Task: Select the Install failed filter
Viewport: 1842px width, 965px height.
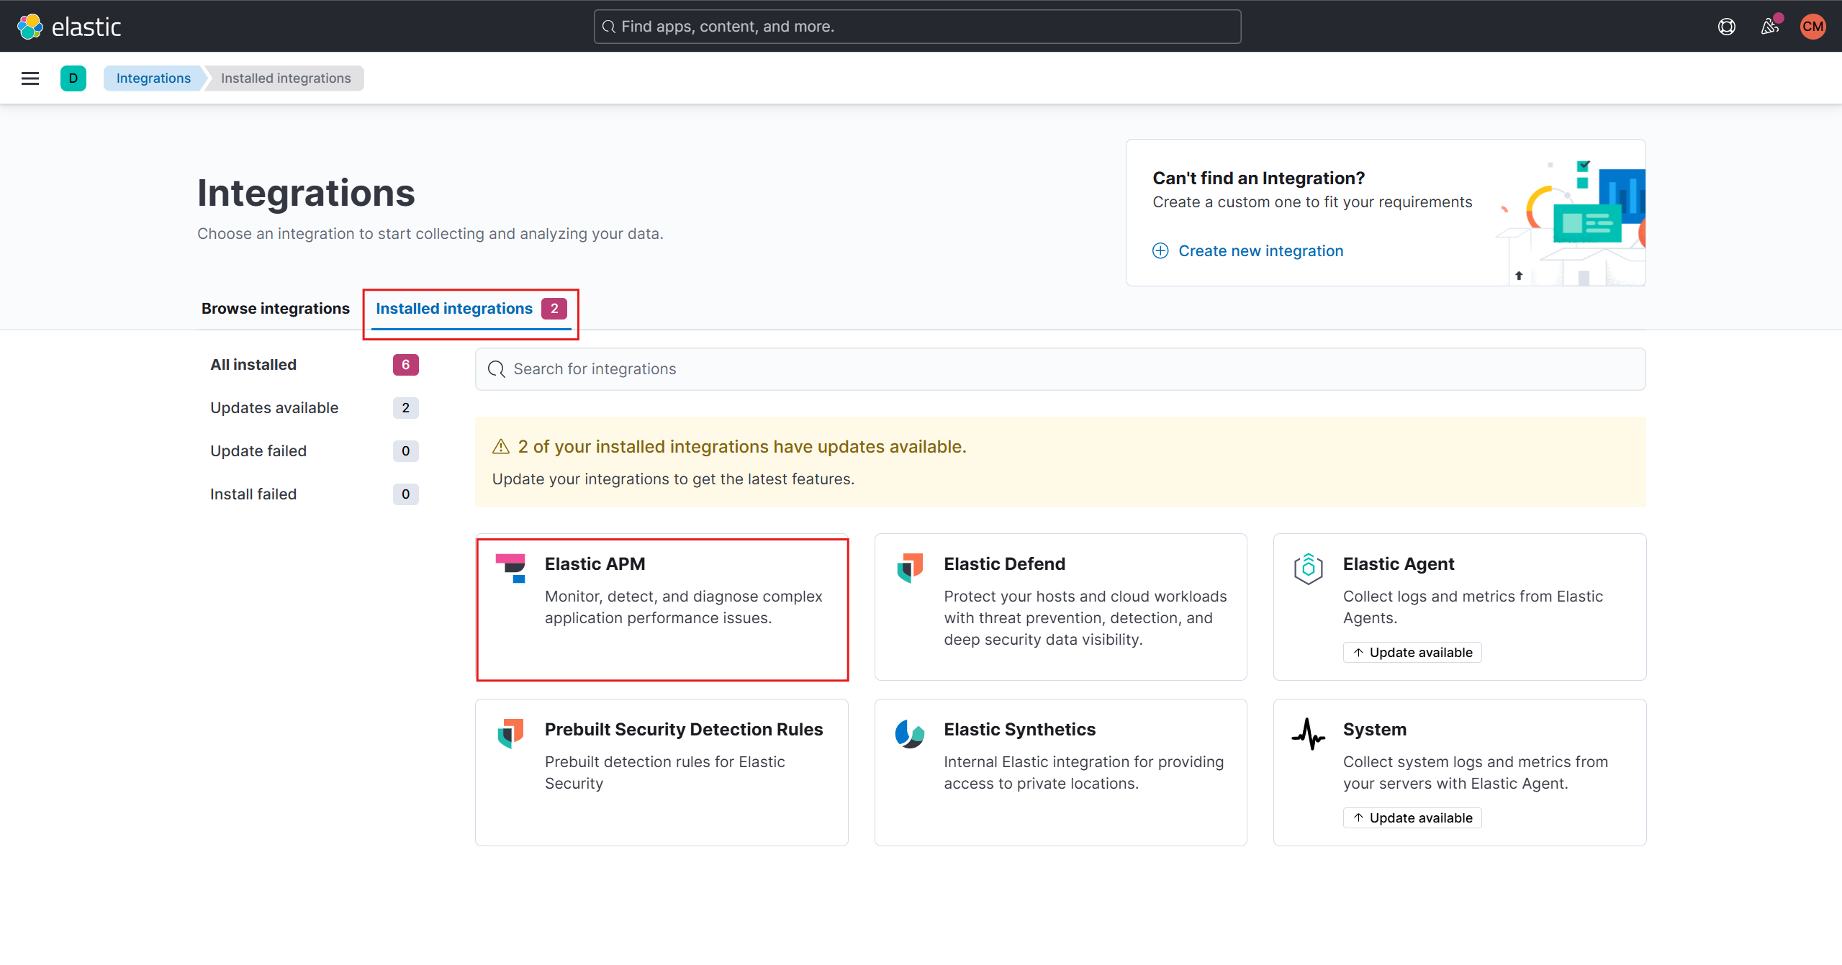Action: (253, 494)
